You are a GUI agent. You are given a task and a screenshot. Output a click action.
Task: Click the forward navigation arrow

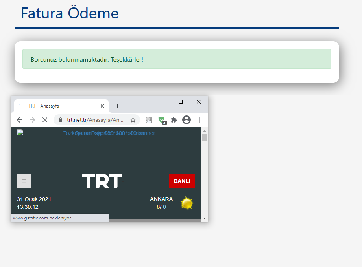click(x=32, y=120)
